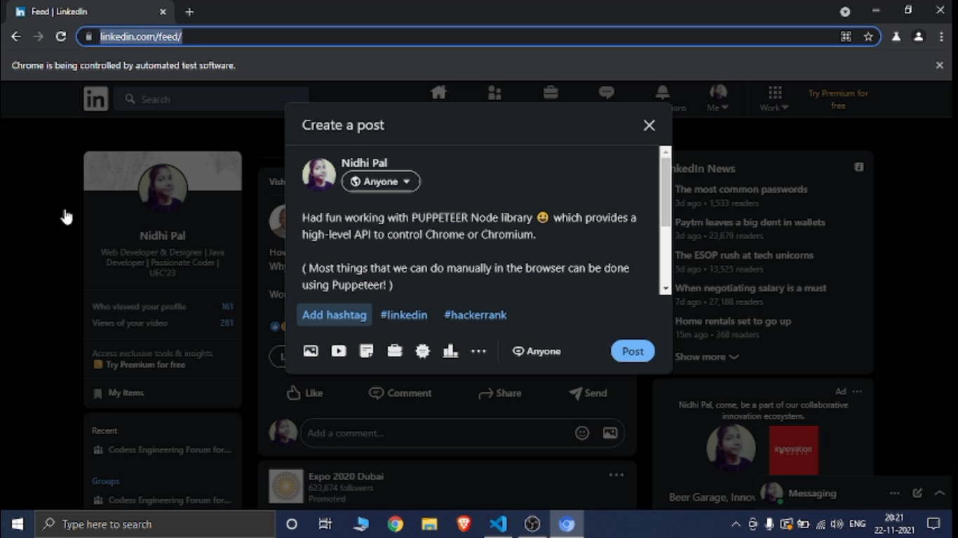
Task: Close the Create a post dialog
Action: (649, 125)
